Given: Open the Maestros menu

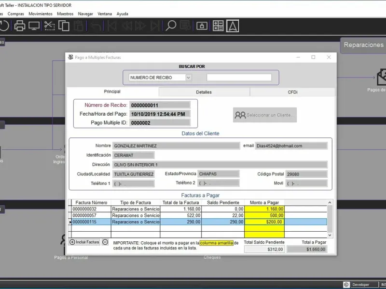Looking at the screenshot, I should [x=65, y=13].
